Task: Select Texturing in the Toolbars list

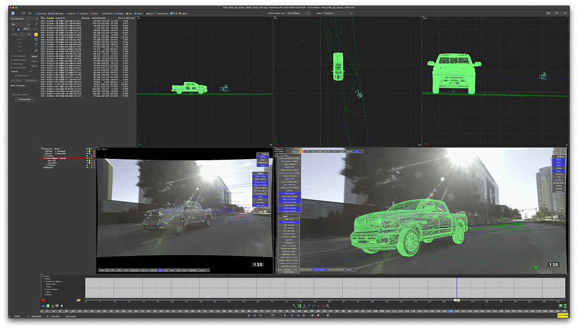Action: point(559,174)
